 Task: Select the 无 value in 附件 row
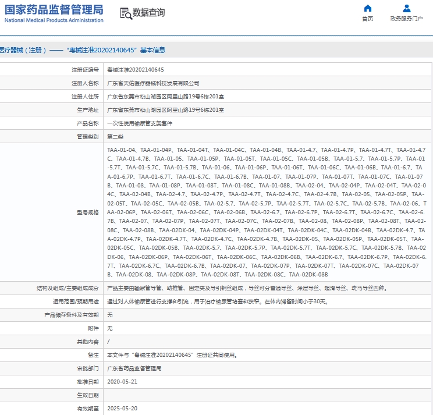point(110,328)
